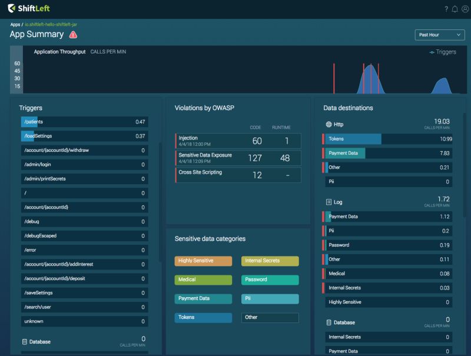Viewport: 471px width, 356px height.
Task: Click the large blue throughput peak
Action: (x=371, y=79)
